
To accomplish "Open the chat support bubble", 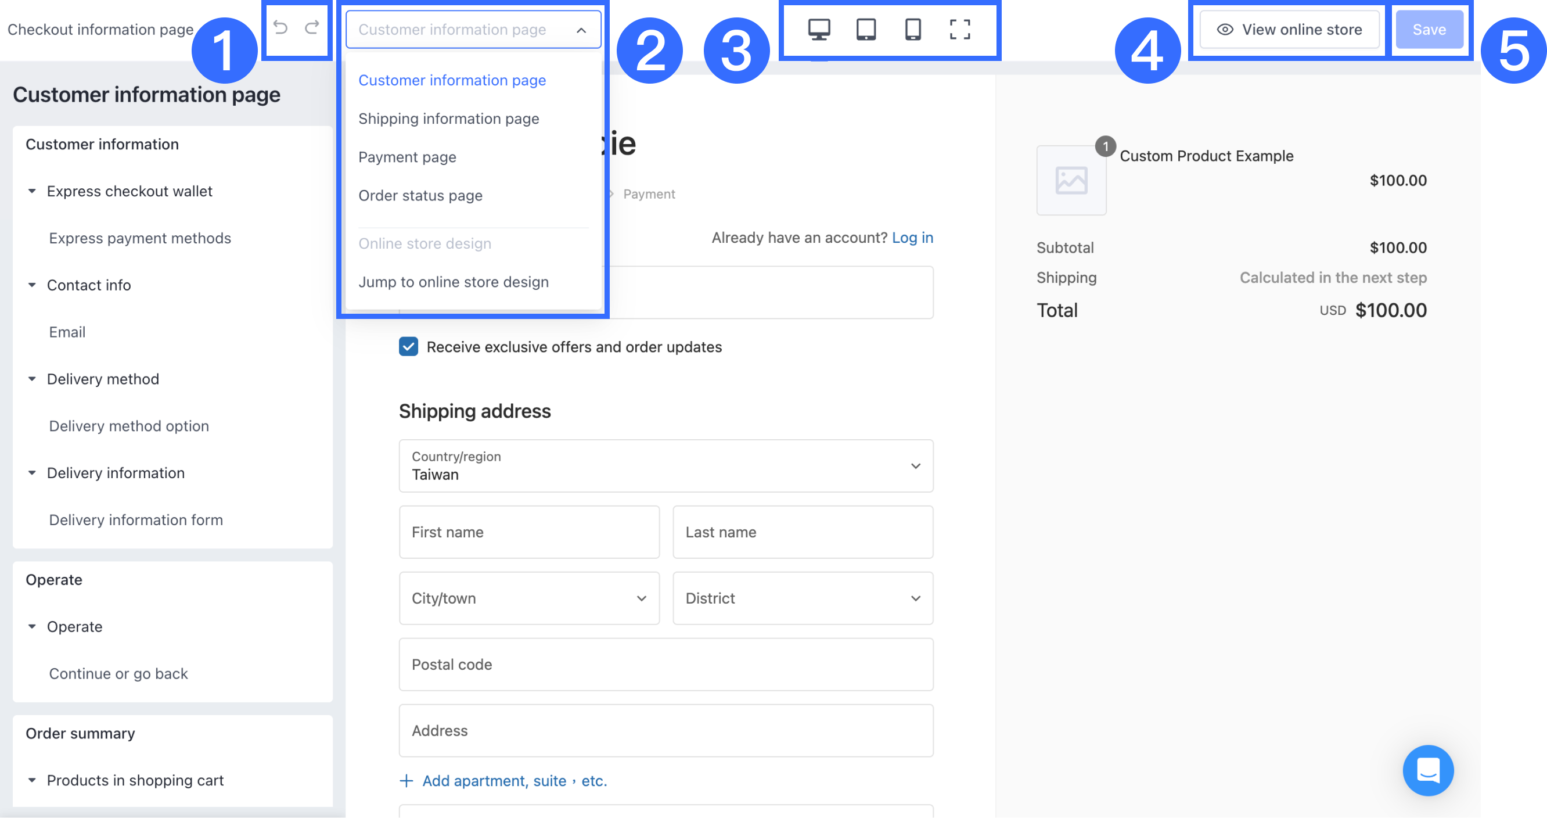I will [x=1427, y=770].
